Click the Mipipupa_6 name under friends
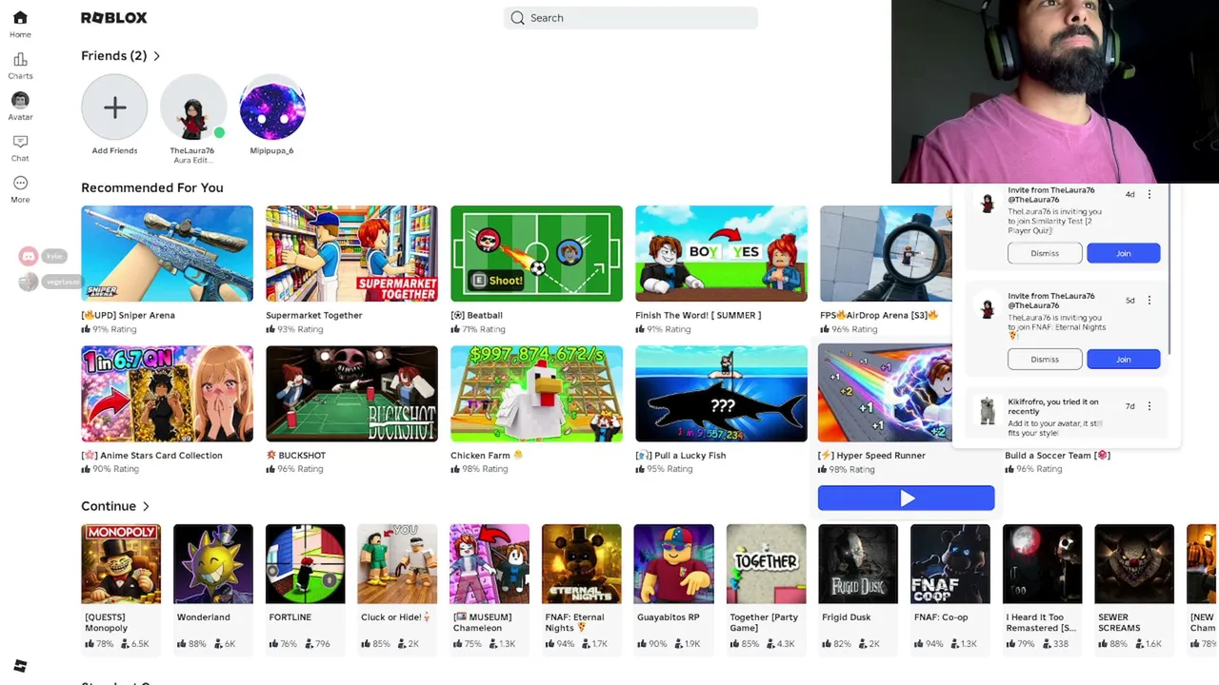 271,150
